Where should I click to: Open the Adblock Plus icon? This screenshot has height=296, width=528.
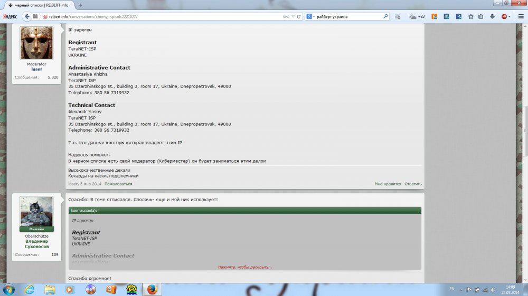504,16
